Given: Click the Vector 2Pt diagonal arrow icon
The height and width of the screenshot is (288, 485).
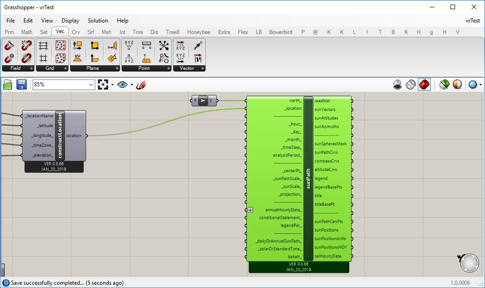Looking at the screenshot, I should pos(198,45).
